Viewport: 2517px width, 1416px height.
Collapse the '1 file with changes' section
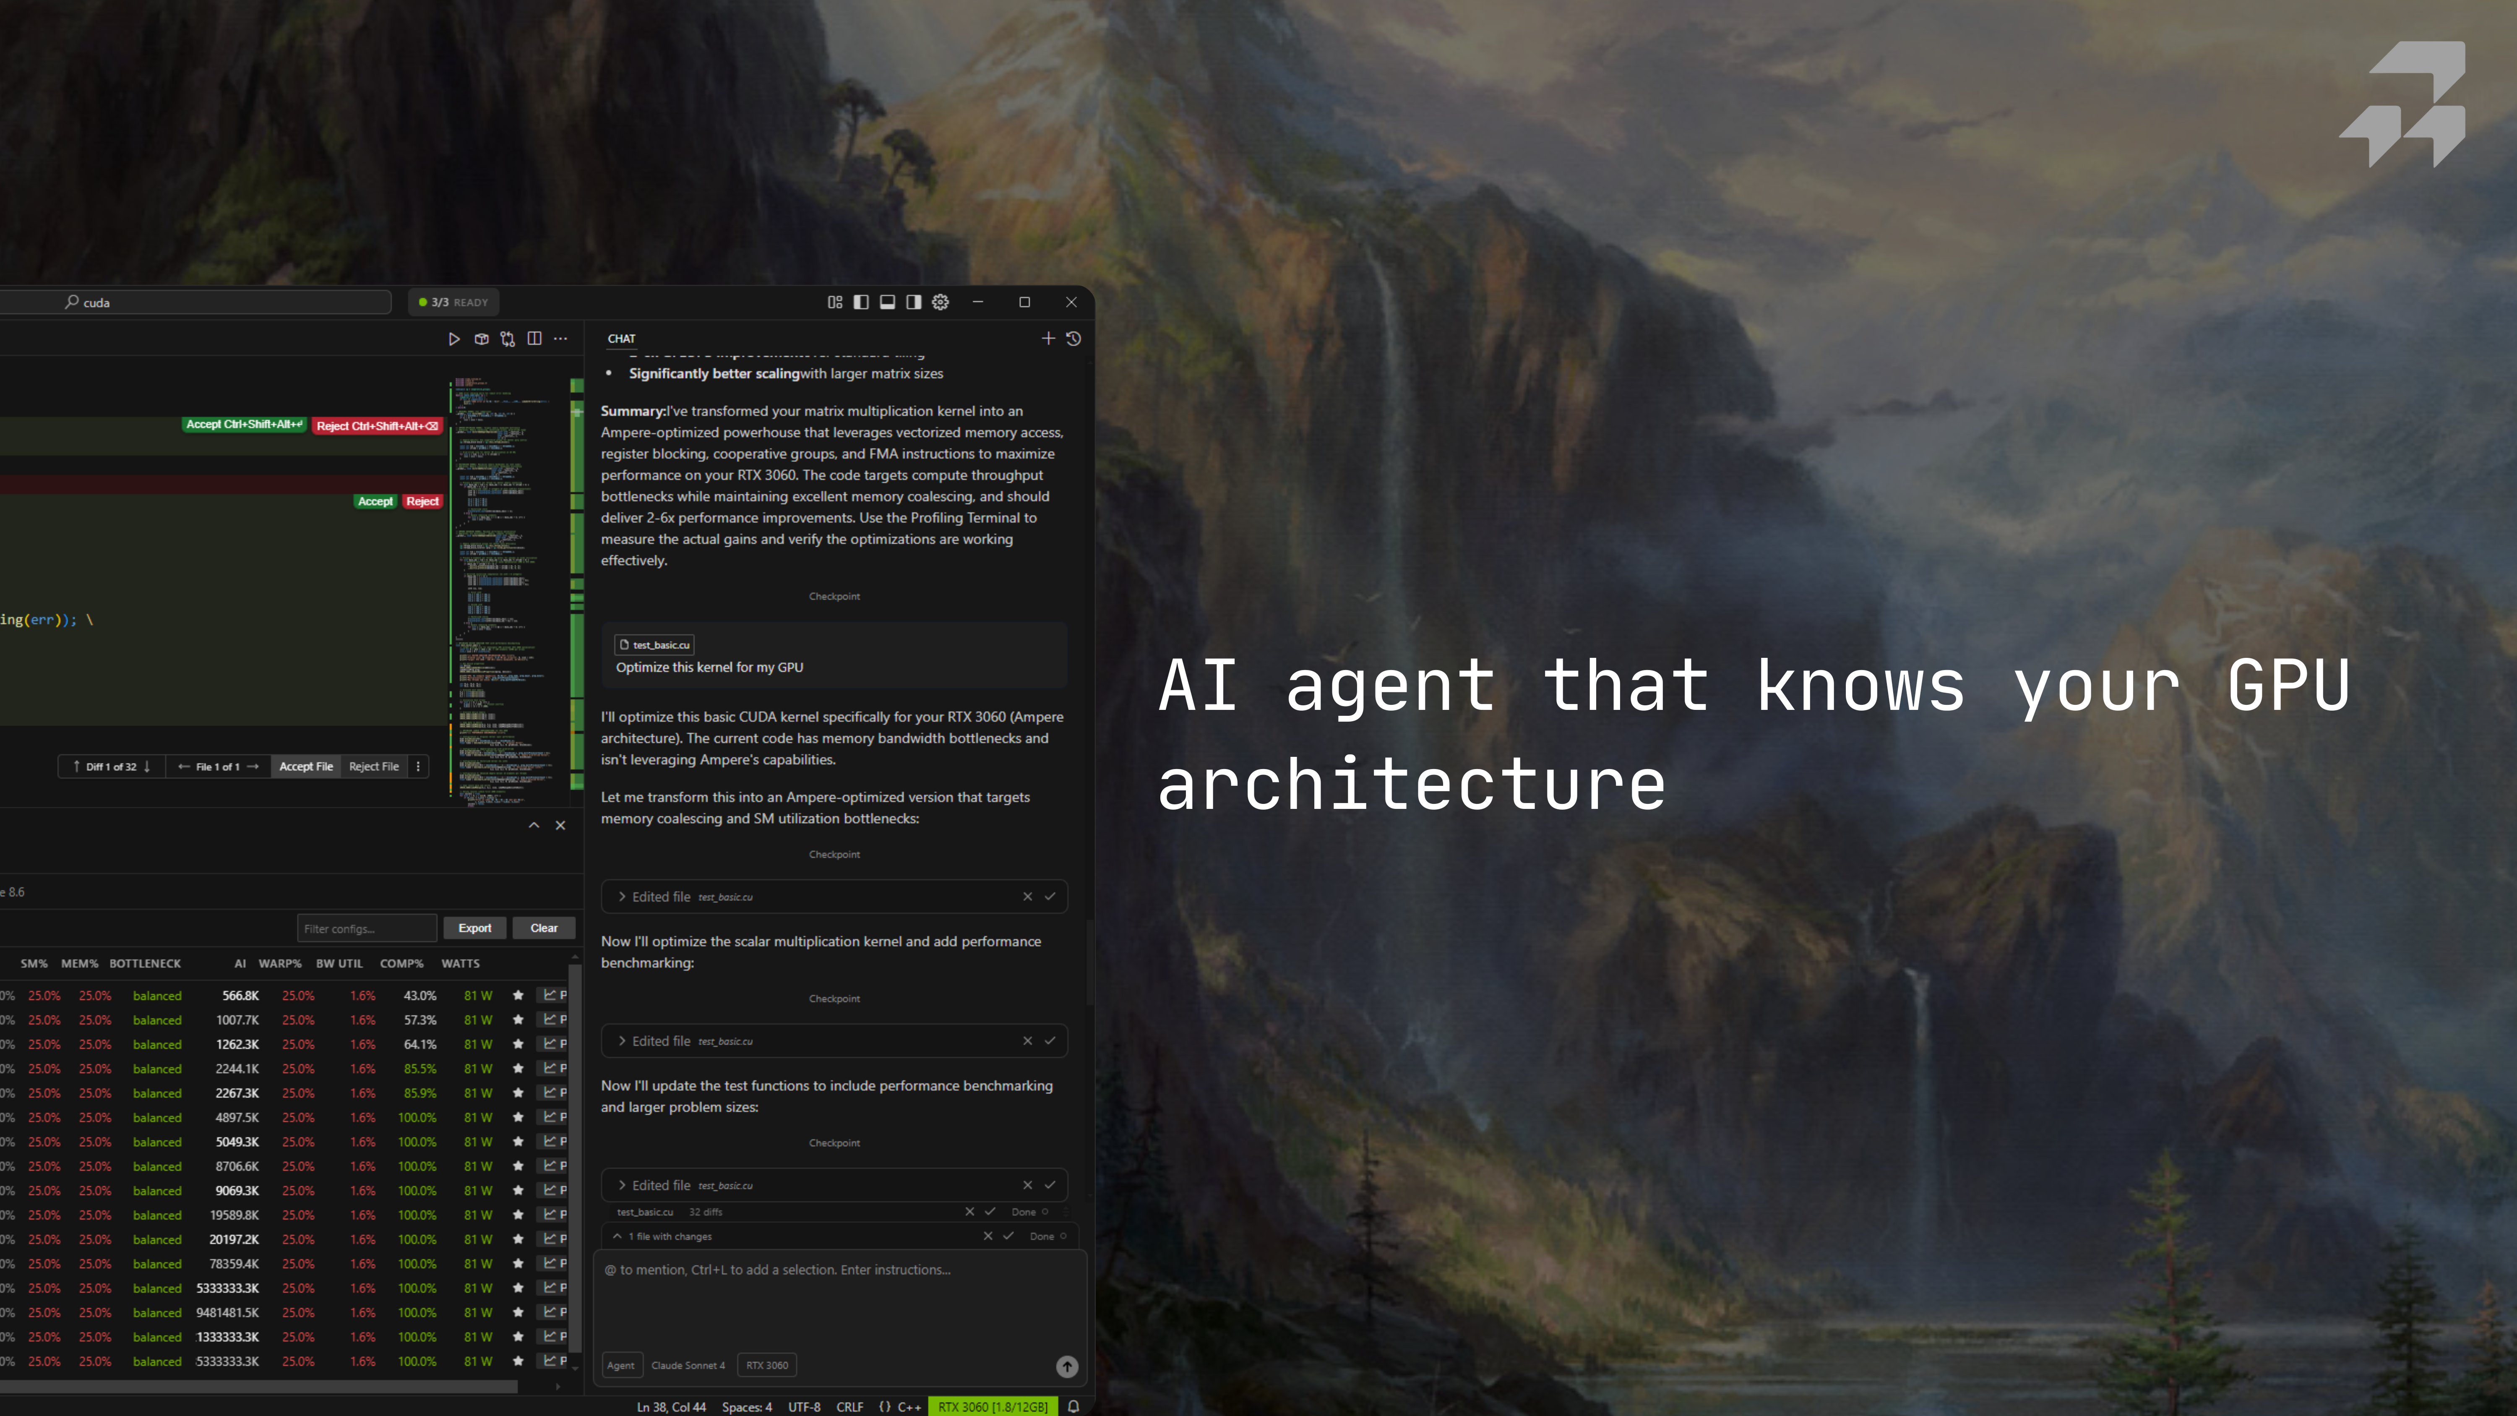(x=618, y=1236)
